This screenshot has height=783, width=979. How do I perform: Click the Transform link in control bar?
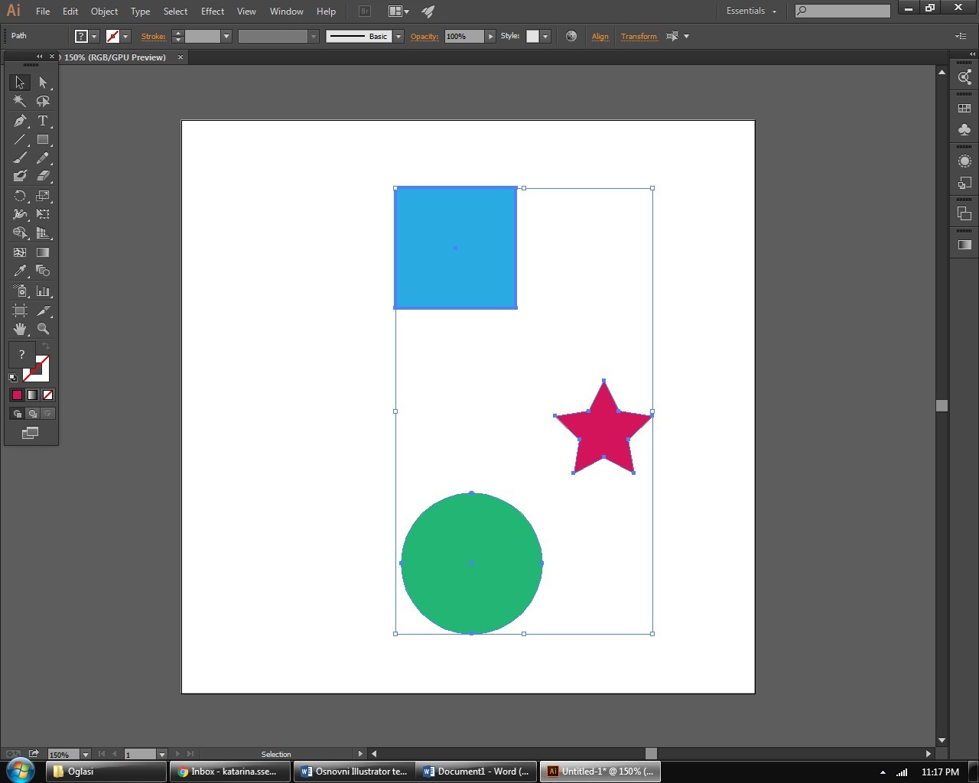coord(639,37)
